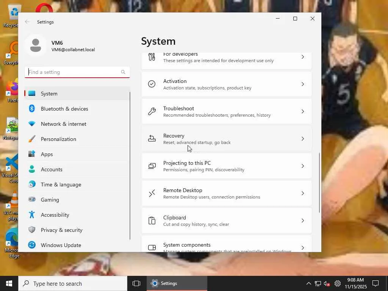Click the Accessibility figure icon
The width and height of the screenshot is (388, 291).
[x=32, y=214]
